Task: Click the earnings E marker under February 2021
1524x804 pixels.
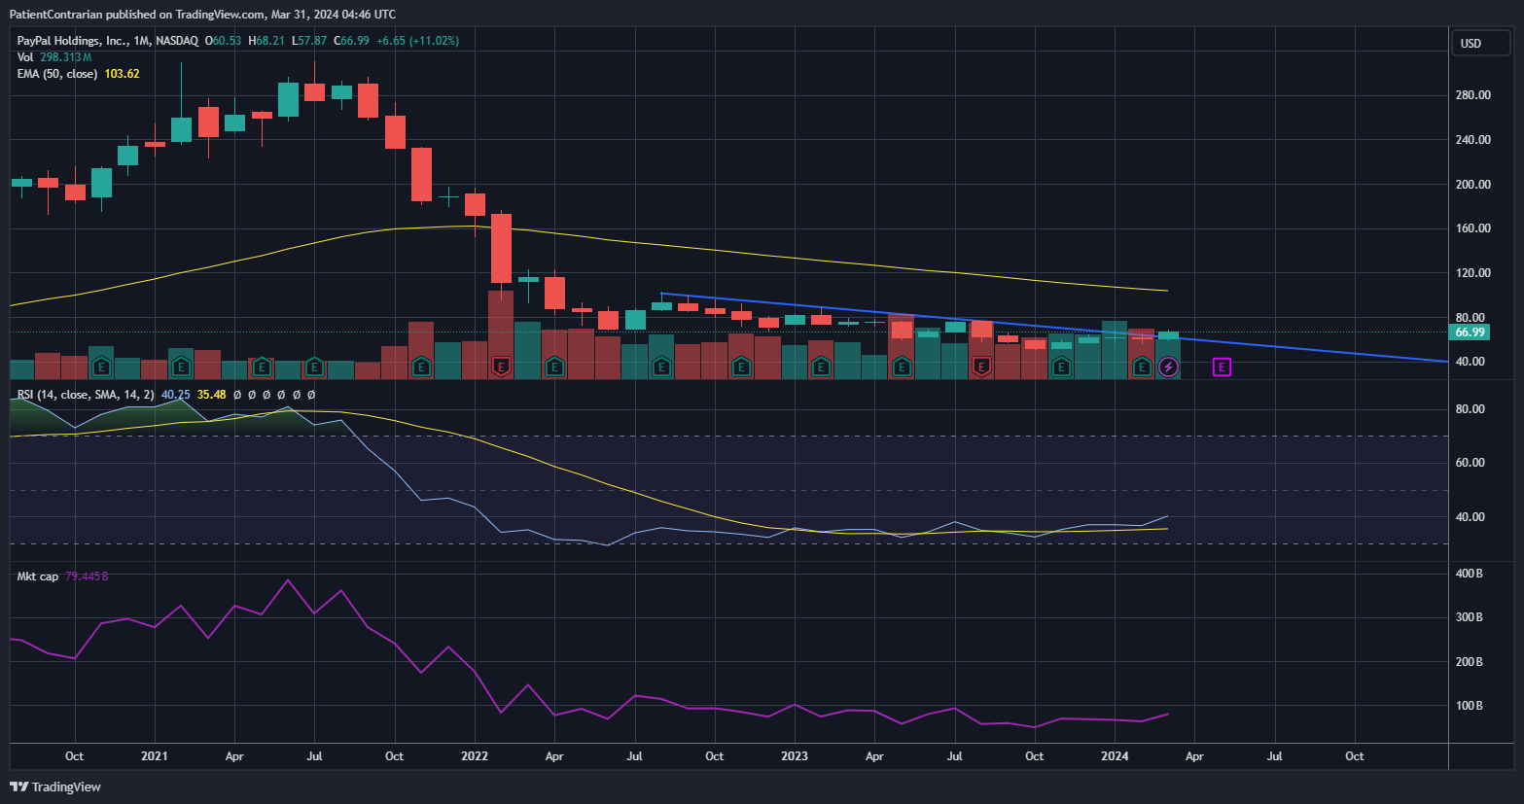Action: (x=181, y=367)
